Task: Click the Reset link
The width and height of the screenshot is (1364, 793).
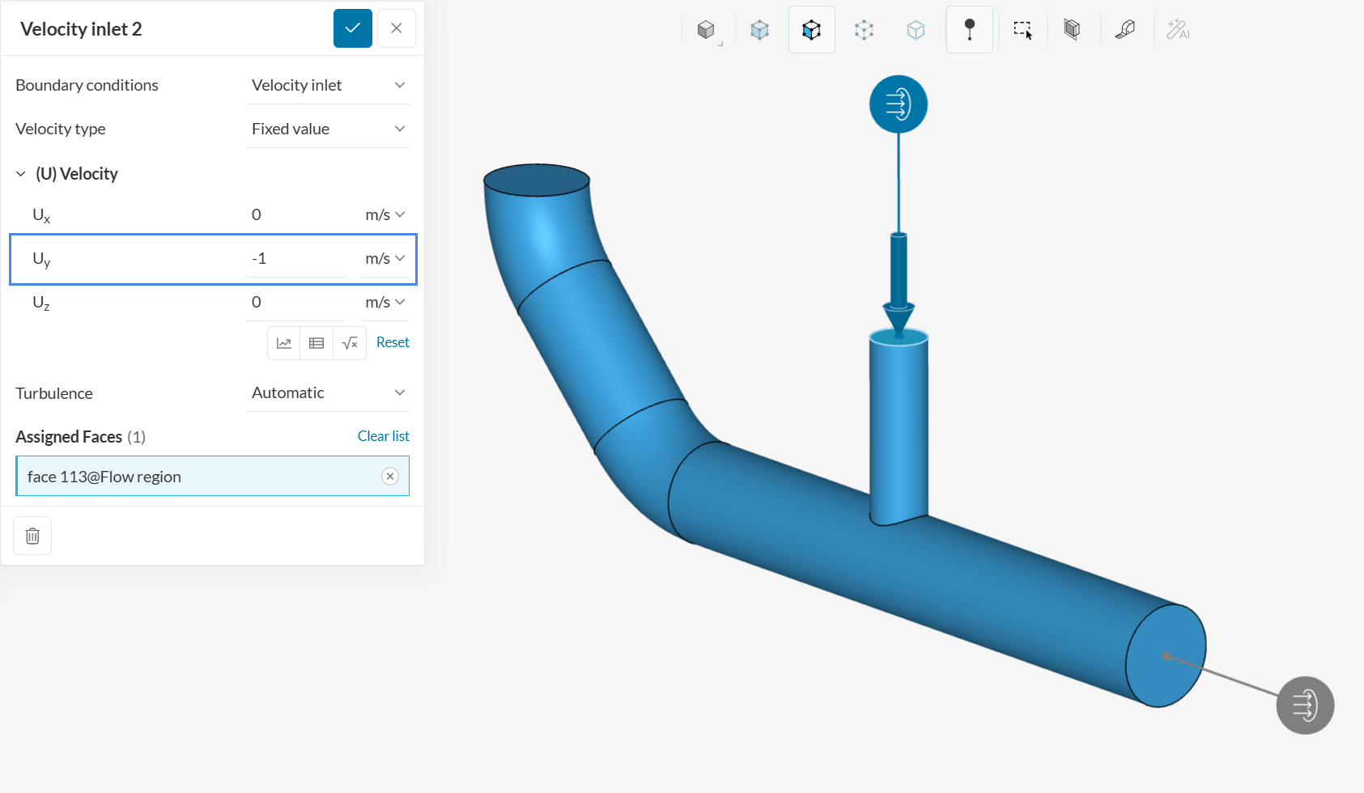Action: [393, 342]
